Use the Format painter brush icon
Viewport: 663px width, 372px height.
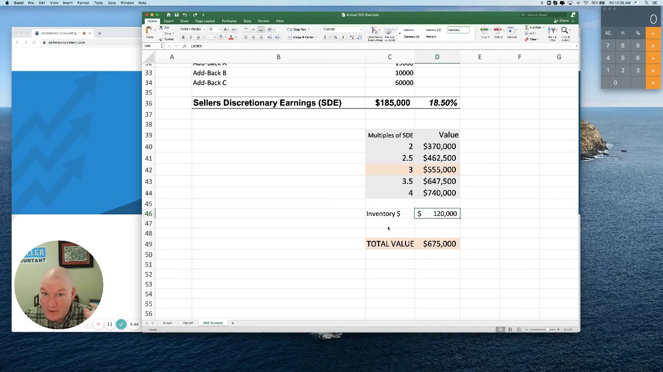coord(161,39)
